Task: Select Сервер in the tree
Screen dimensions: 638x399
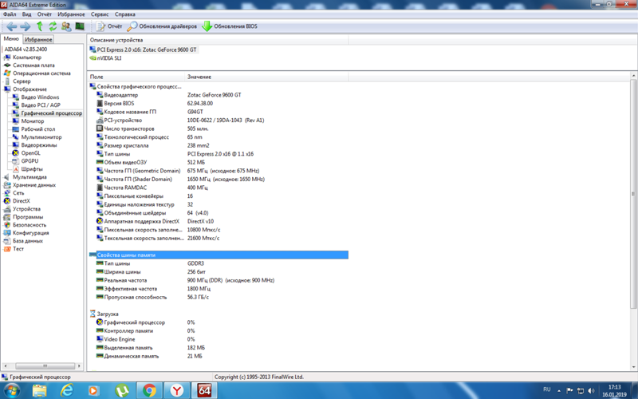Action: click(22, 81)
